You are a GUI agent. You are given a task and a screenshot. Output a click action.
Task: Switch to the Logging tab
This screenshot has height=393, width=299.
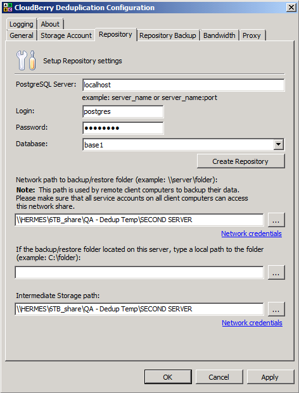(x=22, y=24)
